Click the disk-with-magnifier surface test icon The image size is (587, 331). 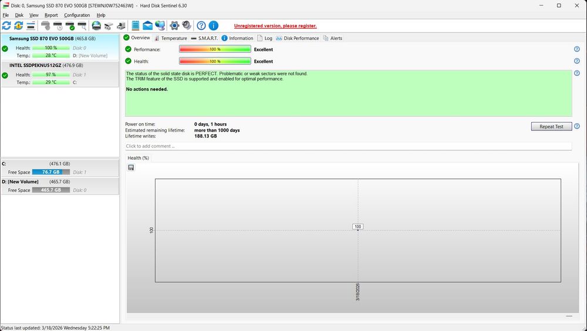pos(82,25)
